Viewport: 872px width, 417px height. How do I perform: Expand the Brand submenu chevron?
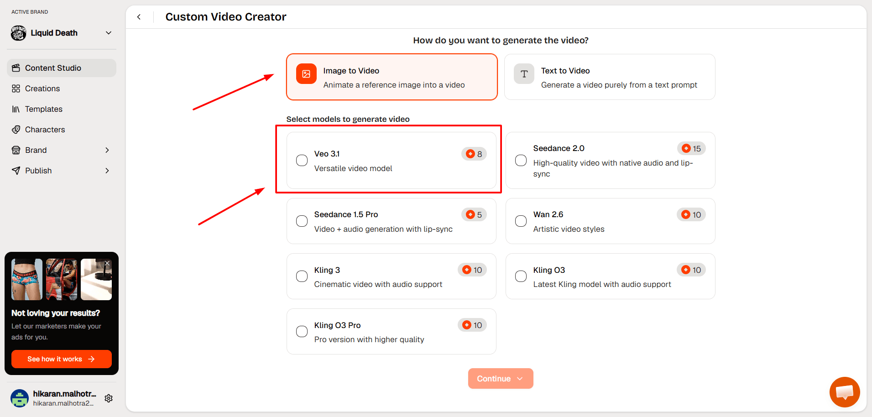[107, 150]
